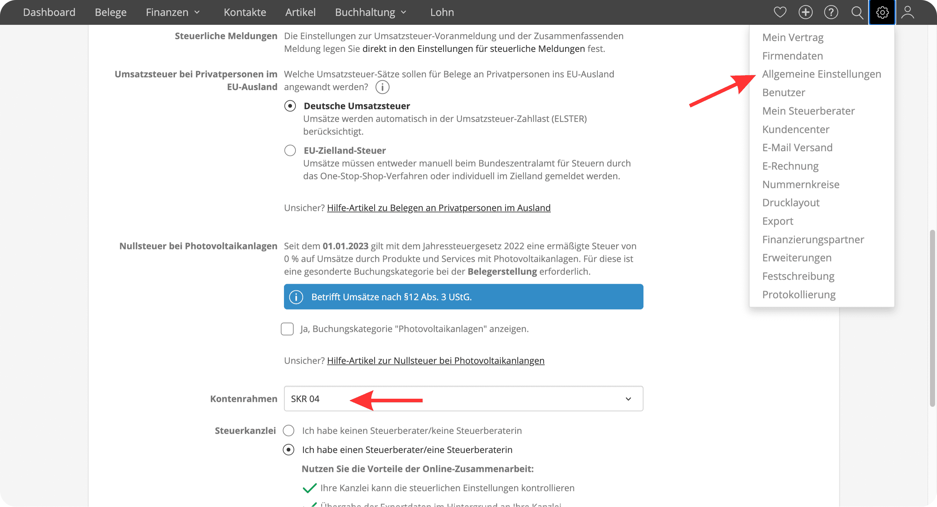This screenshot has width=937, height=507.
Task: Select Mein Vertrag from settings menu
Action: click(793, 38)
